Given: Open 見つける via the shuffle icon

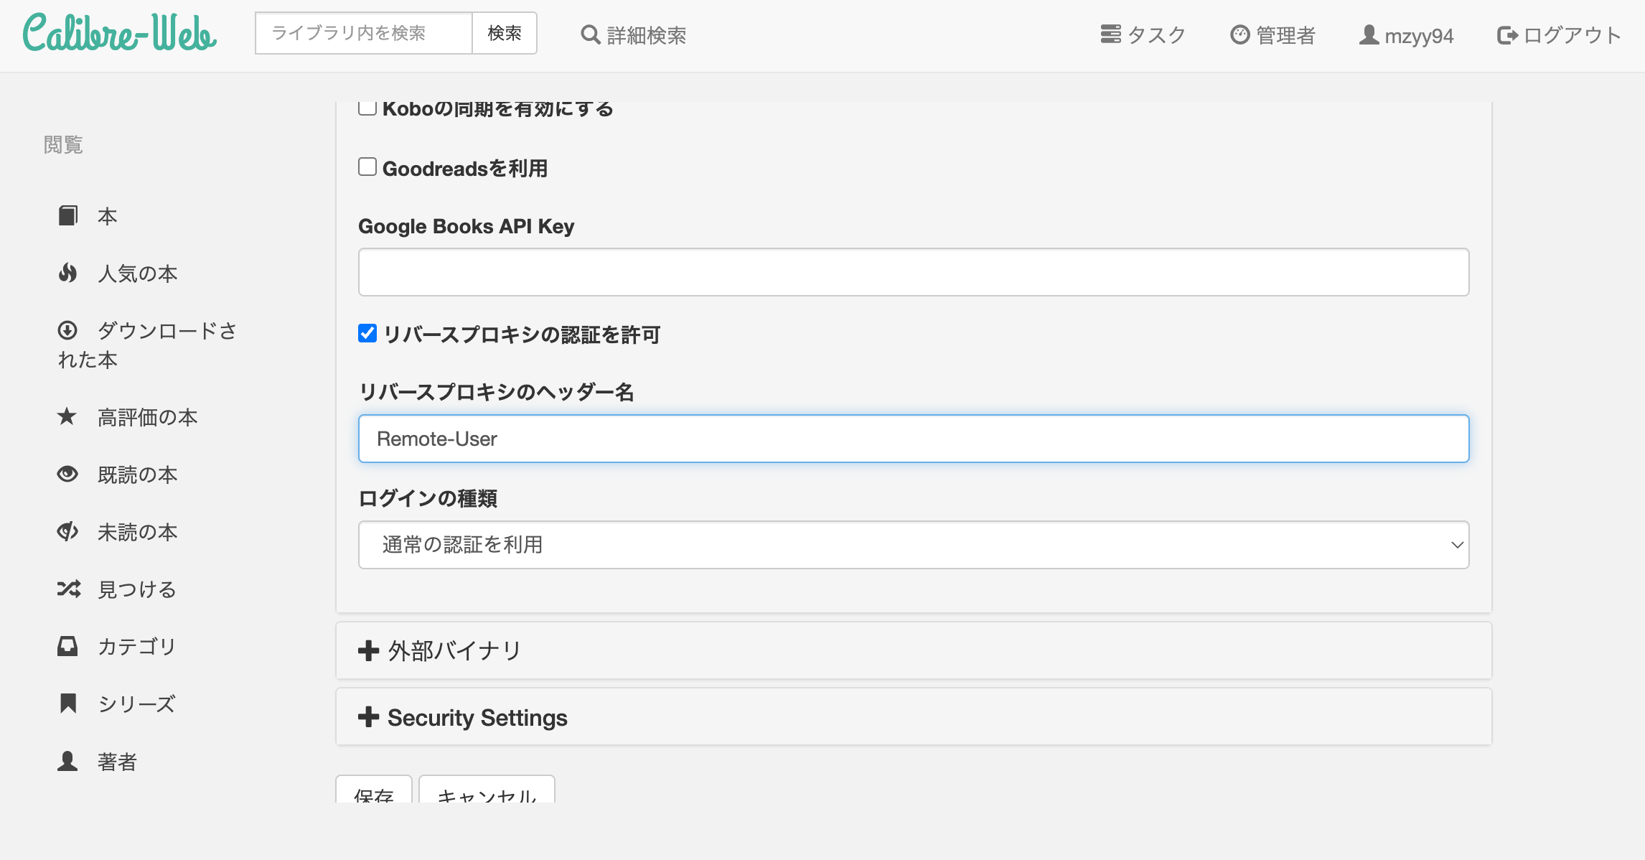Looking at the screenshot, I should 68,589.
